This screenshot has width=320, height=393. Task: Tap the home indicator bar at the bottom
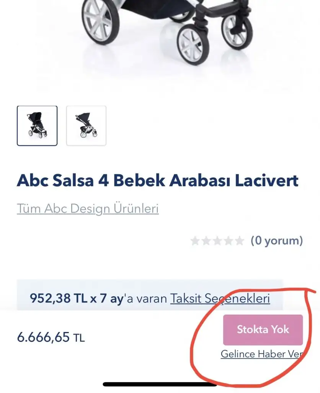point(160,384)
